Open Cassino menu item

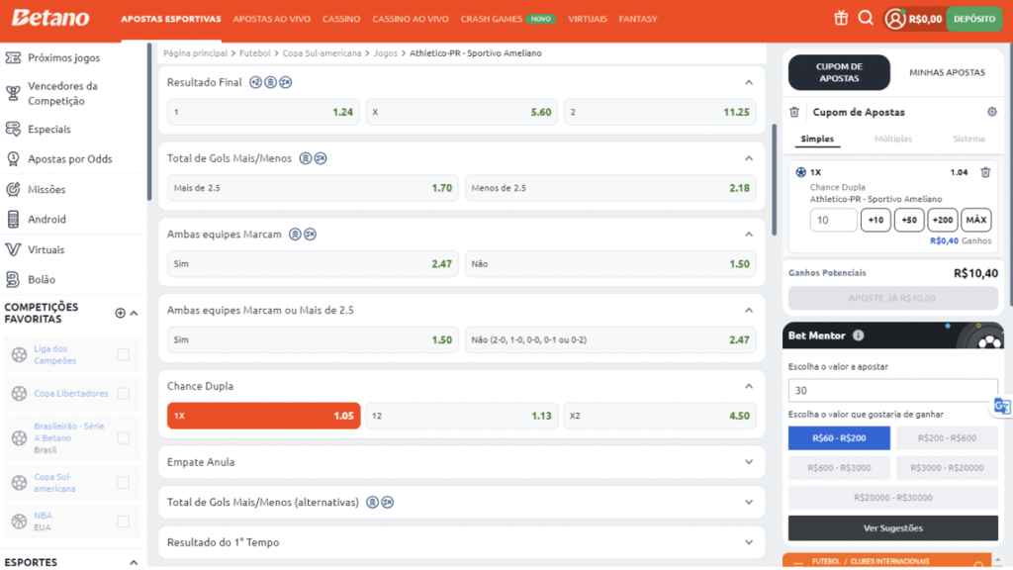341,19
